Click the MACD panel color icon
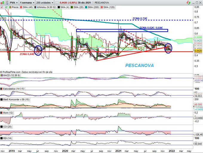Screen dimensions: 203x153 tap(1, 75)
